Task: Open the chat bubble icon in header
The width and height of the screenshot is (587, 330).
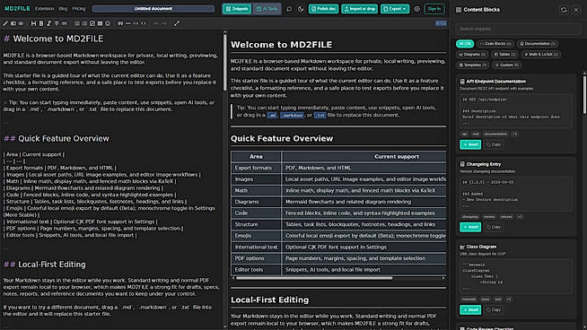Action: click(x=289, y=9)
